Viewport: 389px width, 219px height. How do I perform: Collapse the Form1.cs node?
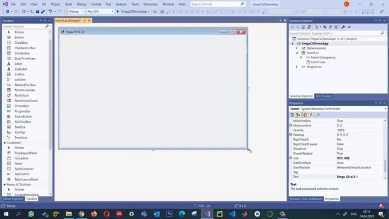point(297,53)
